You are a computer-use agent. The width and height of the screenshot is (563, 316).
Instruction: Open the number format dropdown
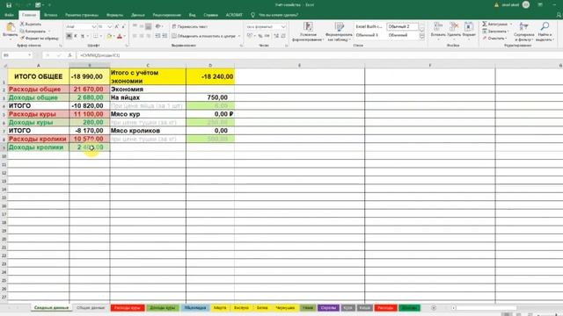(x=283, y=27)
